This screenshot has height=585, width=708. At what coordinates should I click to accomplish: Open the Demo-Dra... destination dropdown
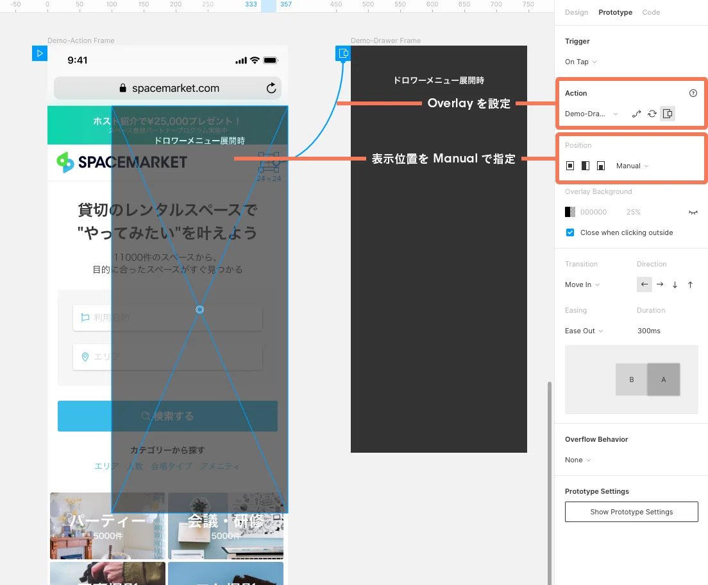point(591,114)
